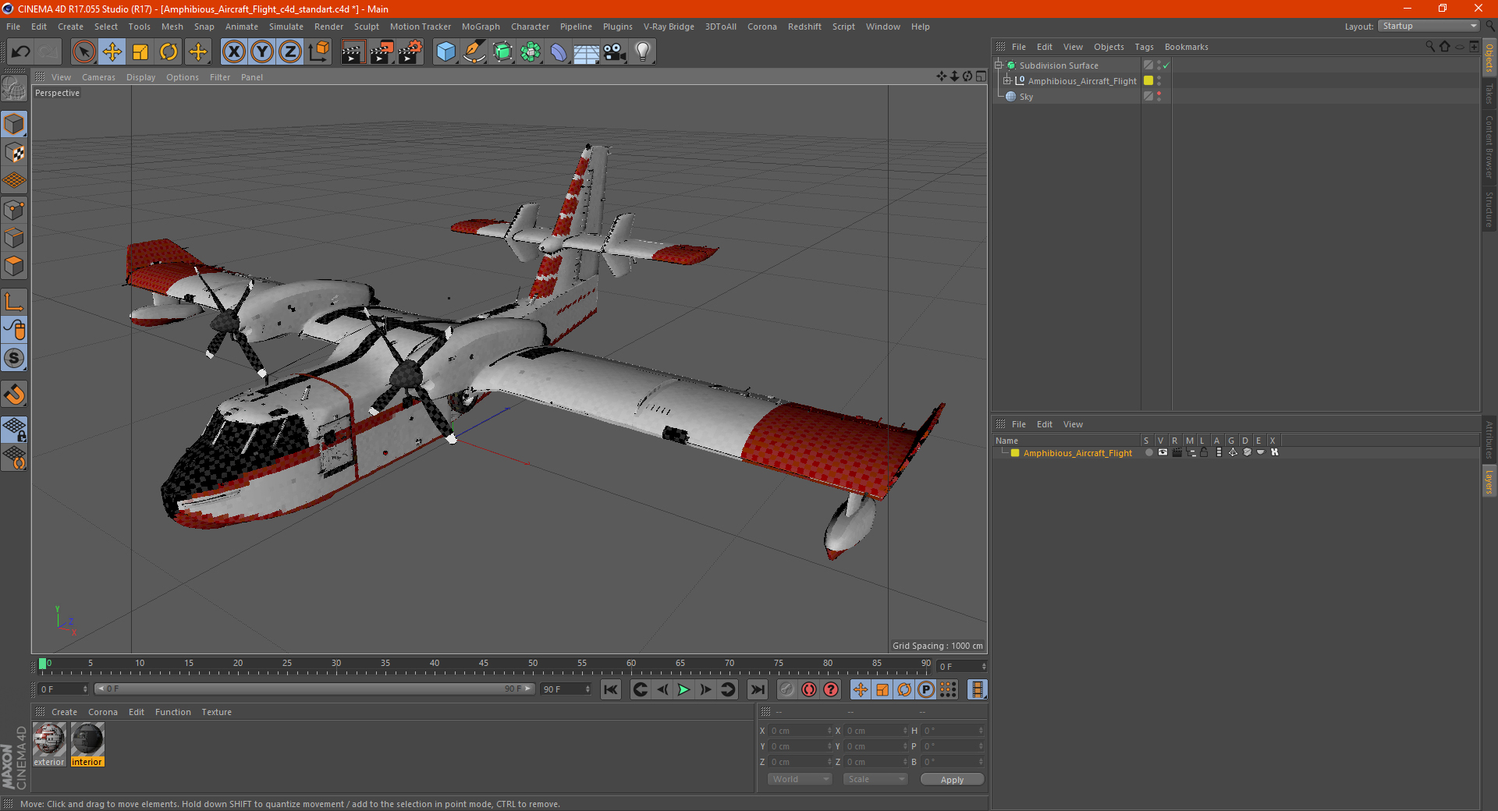The height and width of the screenshot is (811, 1498).
Task: Enable the Axis tool
Action: click(x=14, y=302)
